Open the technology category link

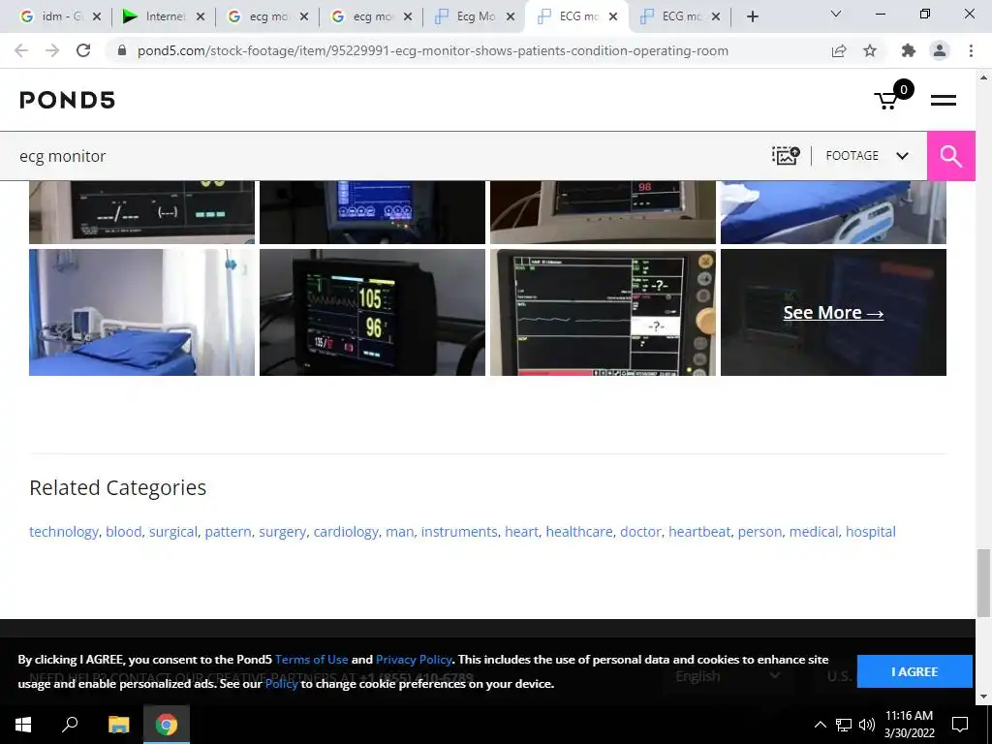pyautogui.click(x=64, y=532)
